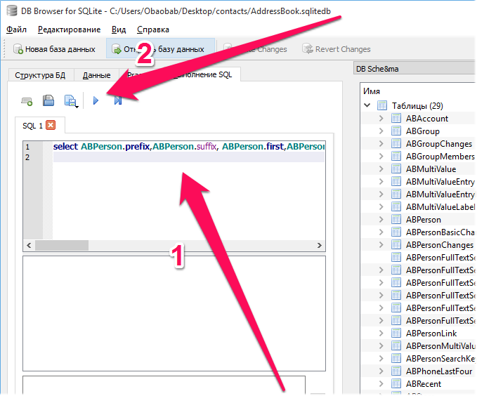Viewport: 477px width, 396px height.
Task: Click the empty line 2 in the editor
Action: pos(188,157)
